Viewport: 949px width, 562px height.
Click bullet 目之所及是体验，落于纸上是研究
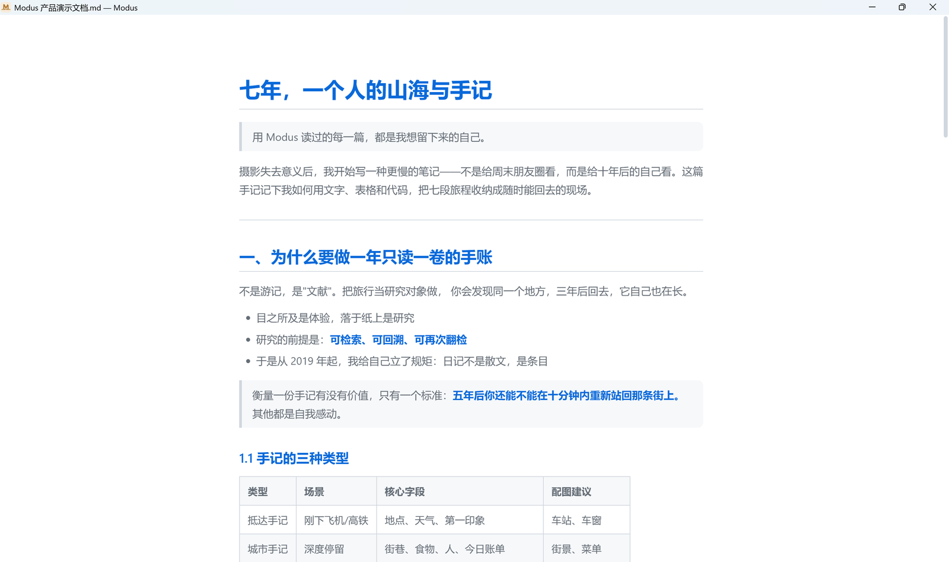pyautogui.click(x=335, y=318)
